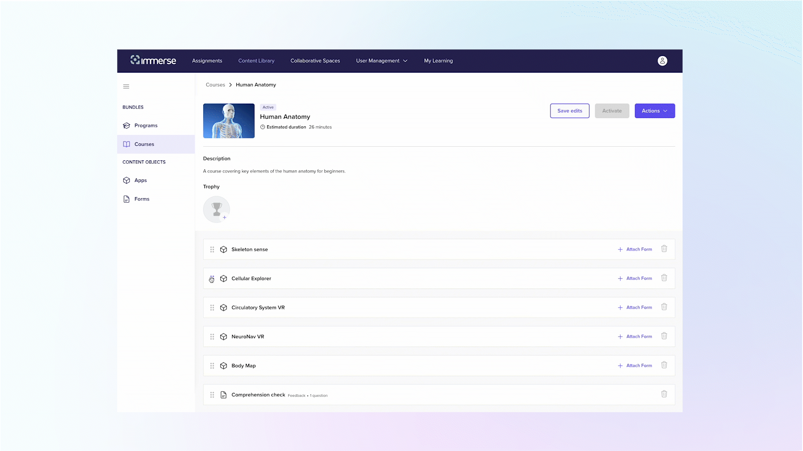Click the drag handle for Cellular Explorer
Screen dimensions: 803x451
click(x=212, y=279)
